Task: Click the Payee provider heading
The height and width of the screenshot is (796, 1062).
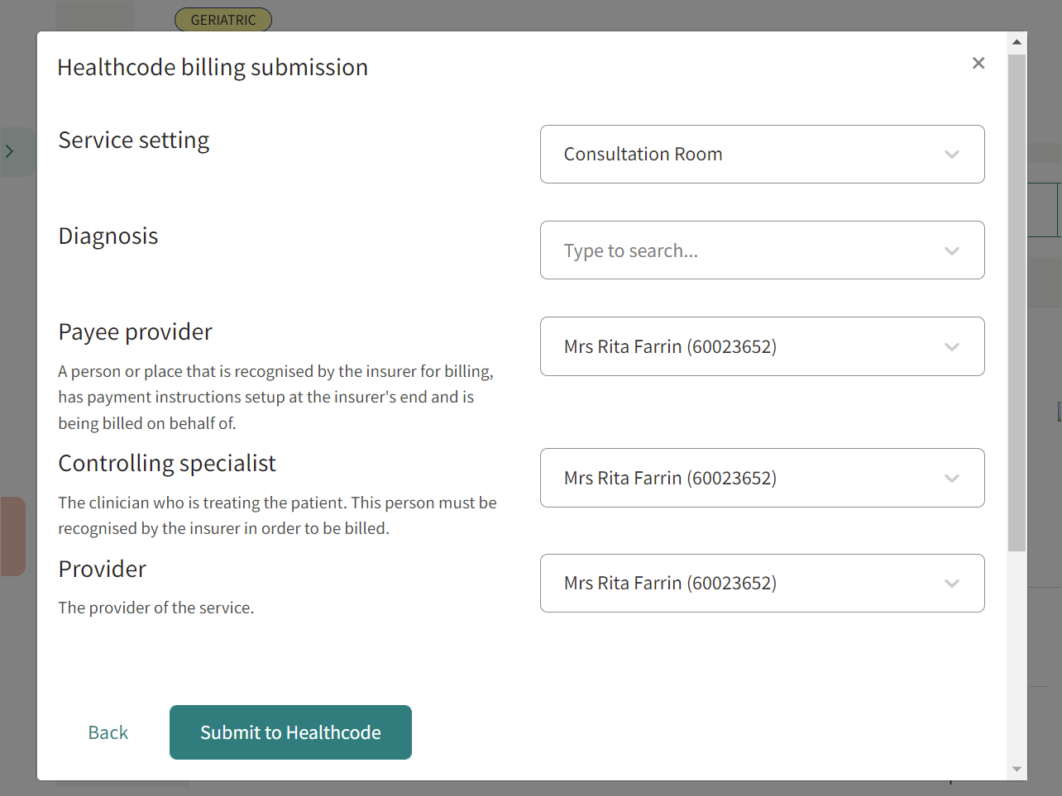Action: (135, 331)
